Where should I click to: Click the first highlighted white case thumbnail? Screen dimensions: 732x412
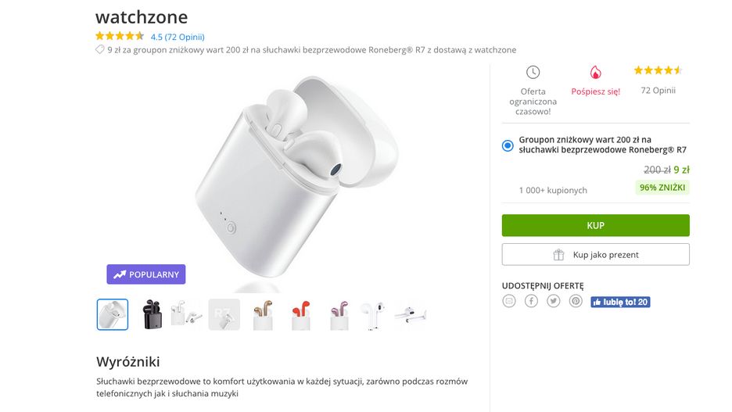click(x=113, y=314)
